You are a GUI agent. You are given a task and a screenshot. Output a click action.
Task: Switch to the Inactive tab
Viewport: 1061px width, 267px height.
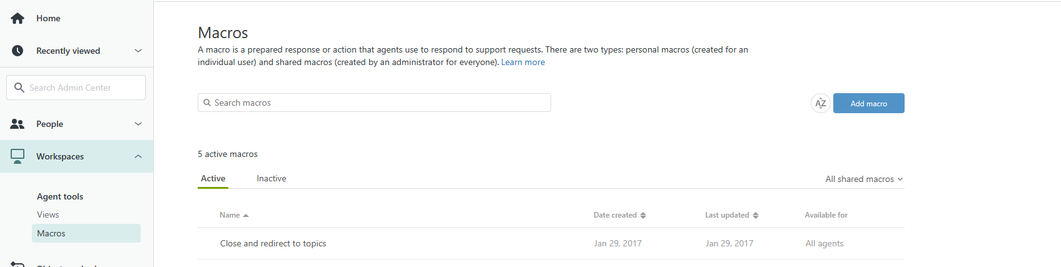pos(272,178)
